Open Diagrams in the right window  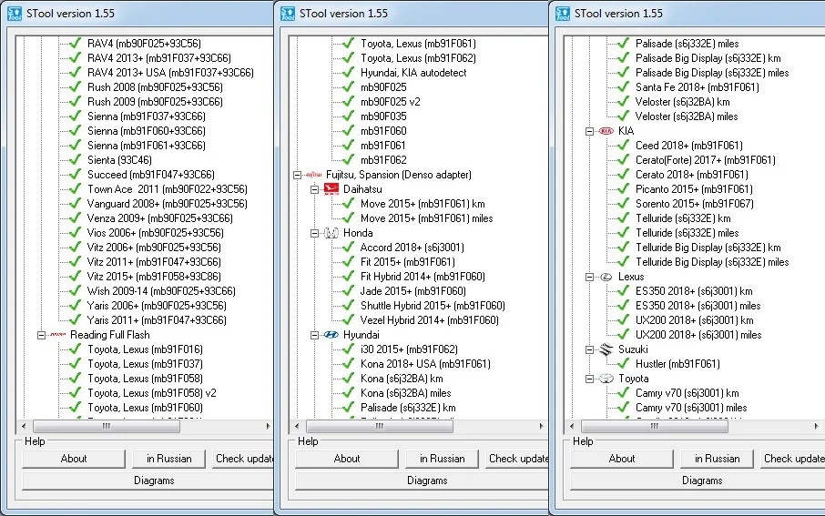pyautogui.click(x=698, y=481)
